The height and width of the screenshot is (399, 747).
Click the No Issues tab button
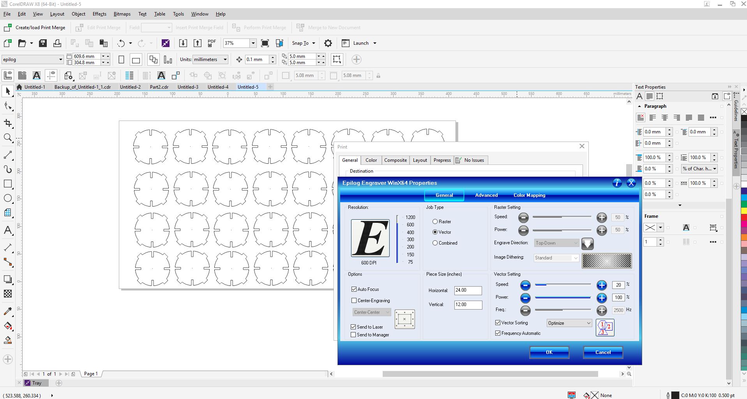coord(472,160)
